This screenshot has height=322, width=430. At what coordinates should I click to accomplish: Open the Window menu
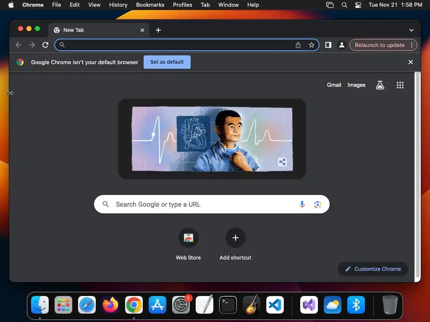pos(228,5)
